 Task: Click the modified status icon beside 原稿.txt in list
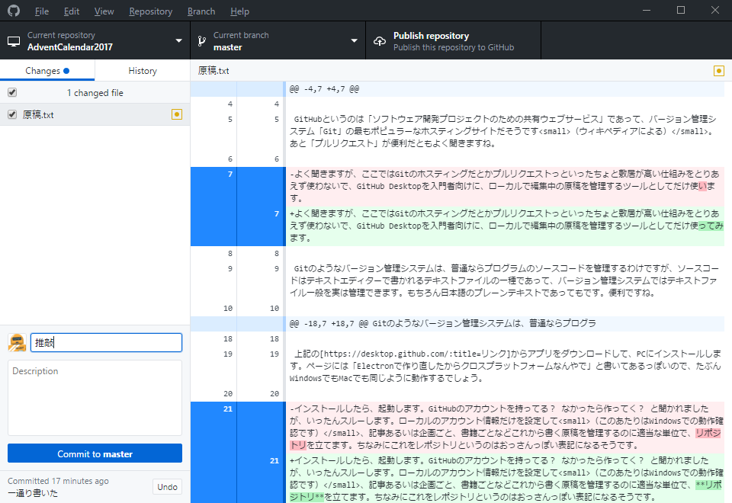[x=177, y=114]
